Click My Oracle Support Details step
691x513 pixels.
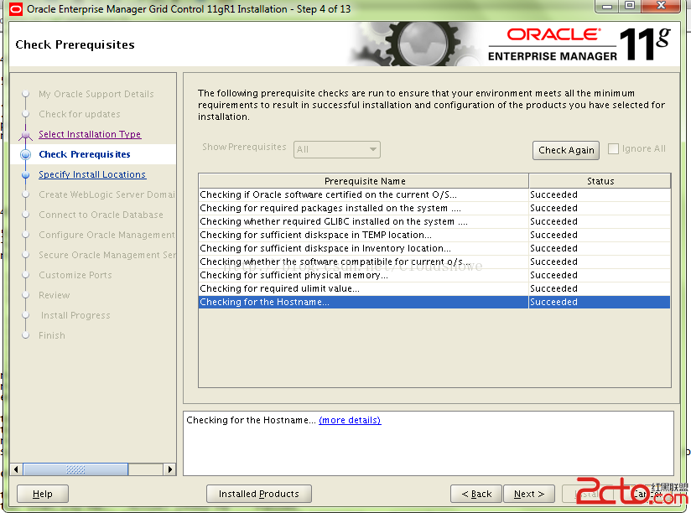click(96, 94)
